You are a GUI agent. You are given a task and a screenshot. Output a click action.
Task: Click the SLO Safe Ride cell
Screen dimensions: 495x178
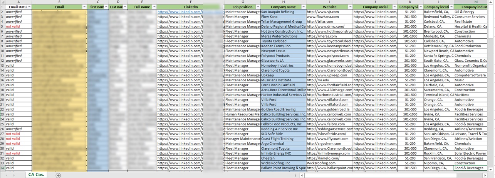(283, 134)
